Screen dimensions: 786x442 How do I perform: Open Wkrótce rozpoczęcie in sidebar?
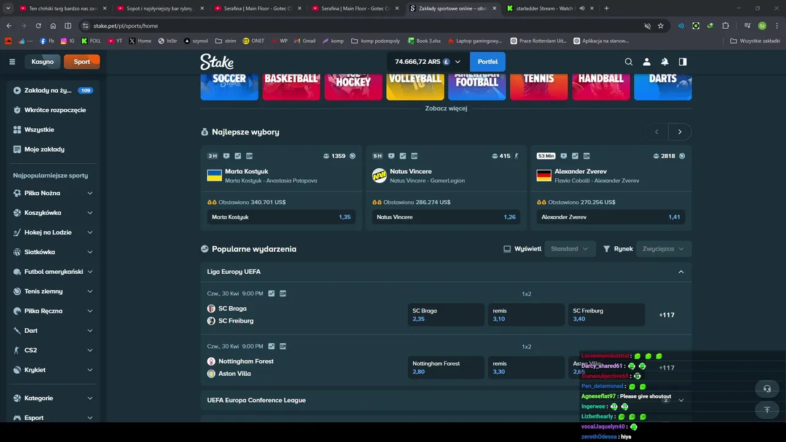click(53, 110)
